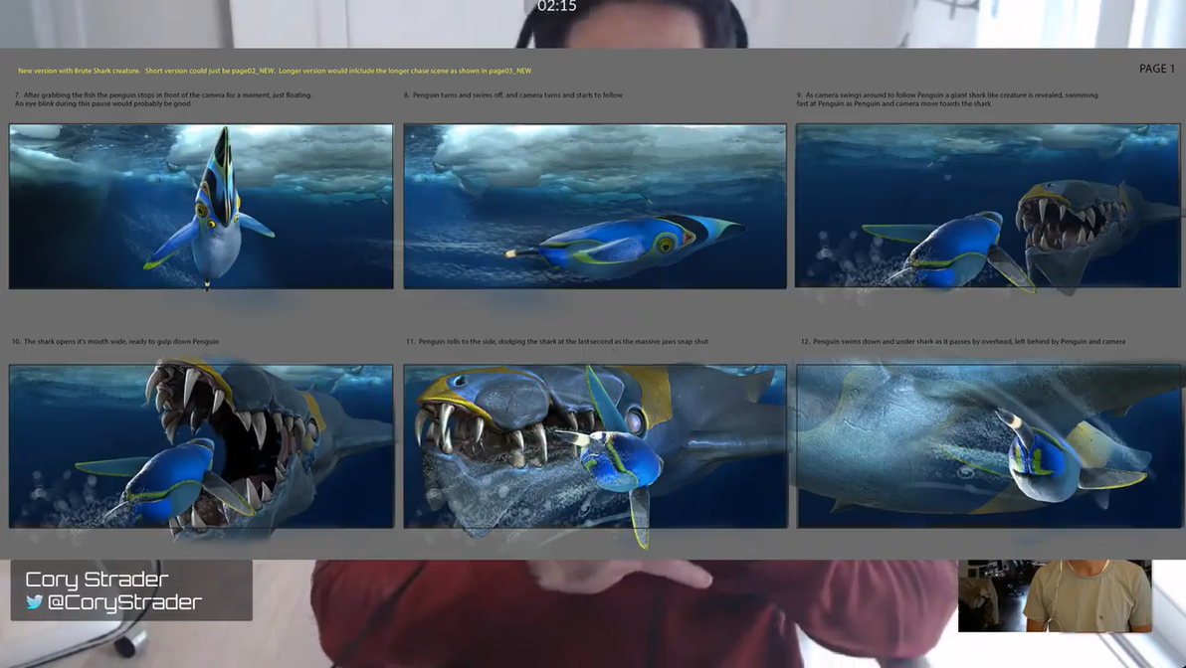
Task: Open panel 9 thumbnail revealing the giant shark
Action: coord(987,207)
